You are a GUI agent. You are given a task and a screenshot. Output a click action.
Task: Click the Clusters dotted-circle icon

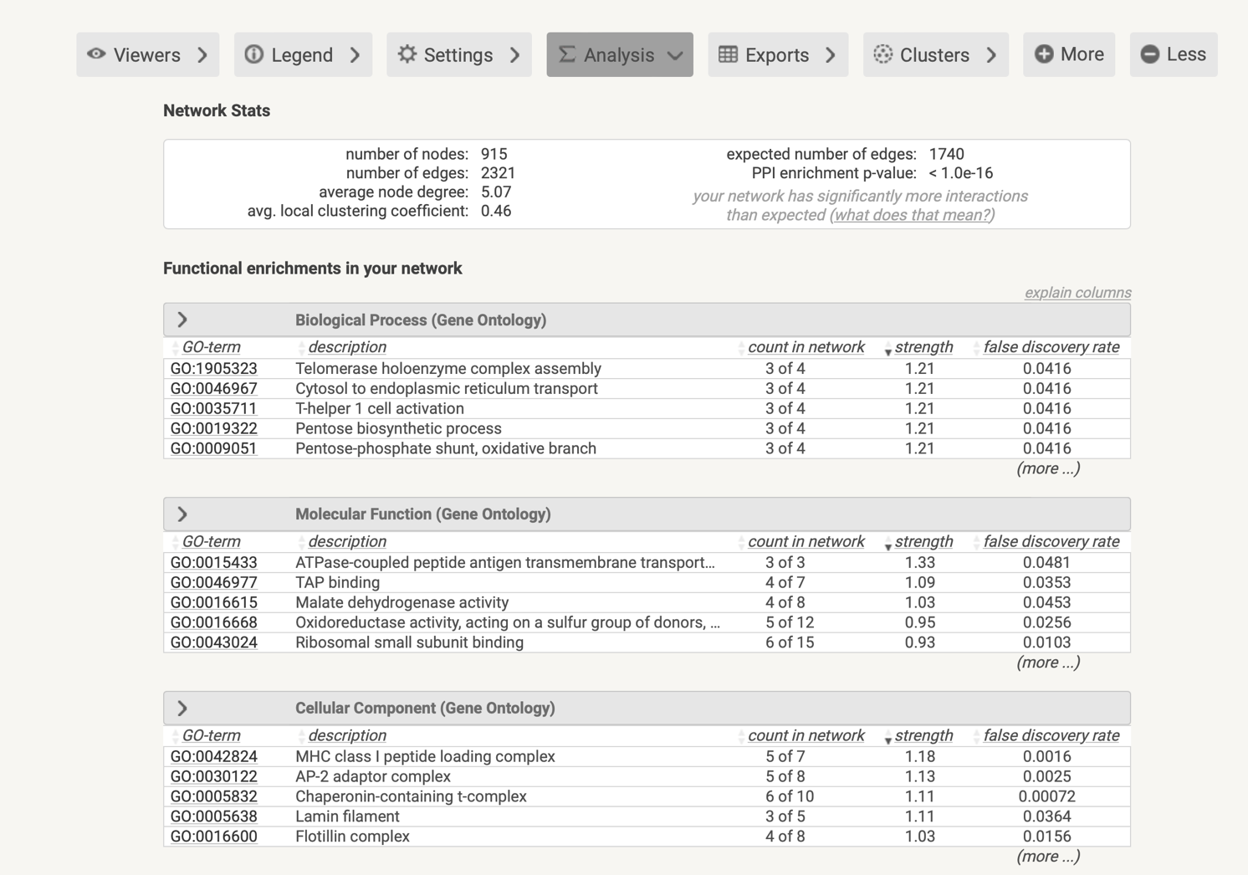tap(882, 54)
